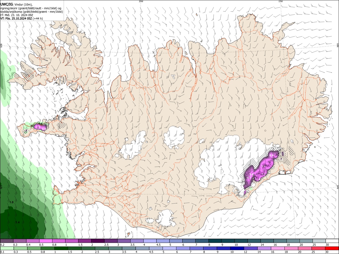Pick the deep blue rain swatch between 10 and 12
The image size is (339, 254).
pyautogui.click(x=238, y=248)
